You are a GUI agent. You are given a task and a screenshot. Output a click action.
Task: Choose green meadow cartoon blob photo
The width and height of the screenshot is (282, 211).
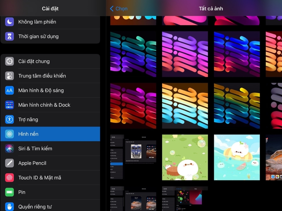coord(185,157)
